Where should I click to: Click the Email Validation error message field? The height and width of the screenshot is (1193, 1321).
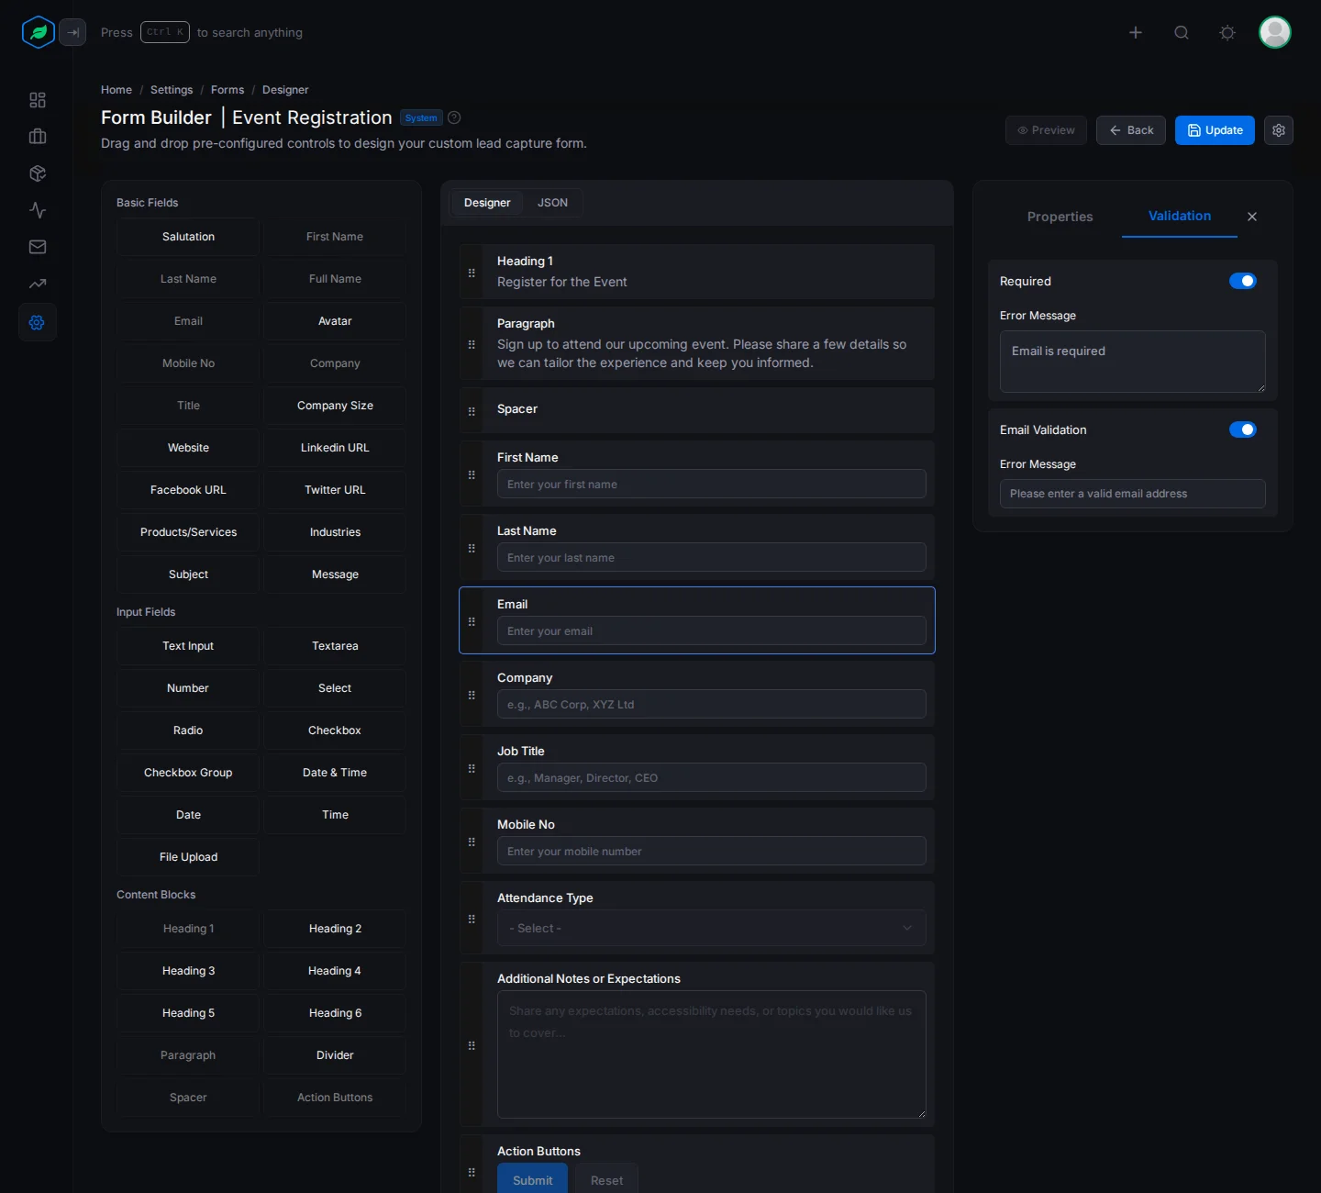tap(1133, 494)
